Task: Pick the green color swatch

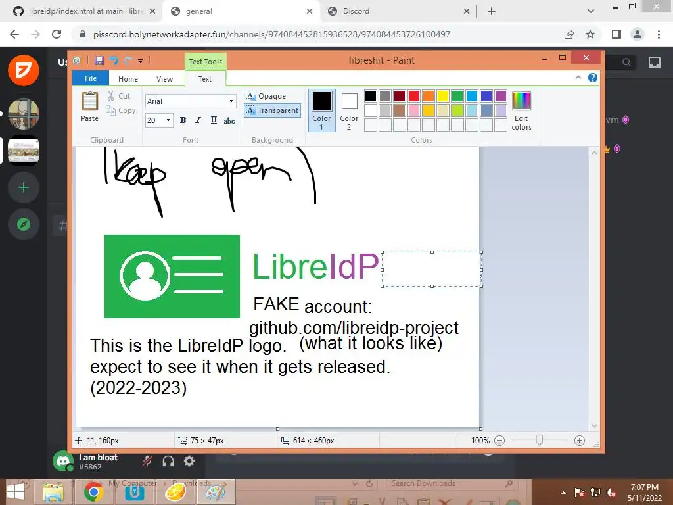Action: pos(457,96)
